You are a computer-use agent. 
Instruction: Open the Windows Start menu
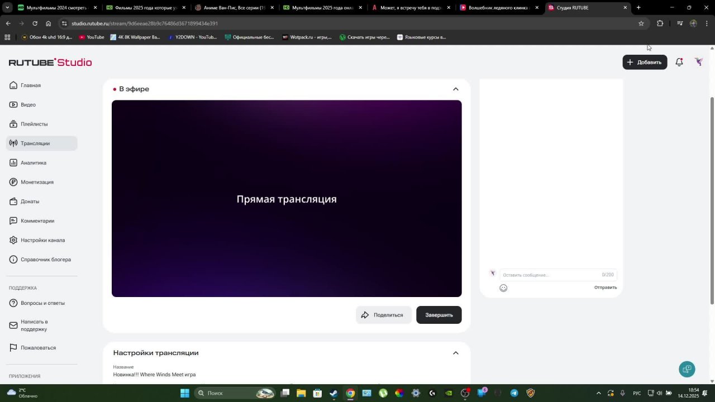185,393
